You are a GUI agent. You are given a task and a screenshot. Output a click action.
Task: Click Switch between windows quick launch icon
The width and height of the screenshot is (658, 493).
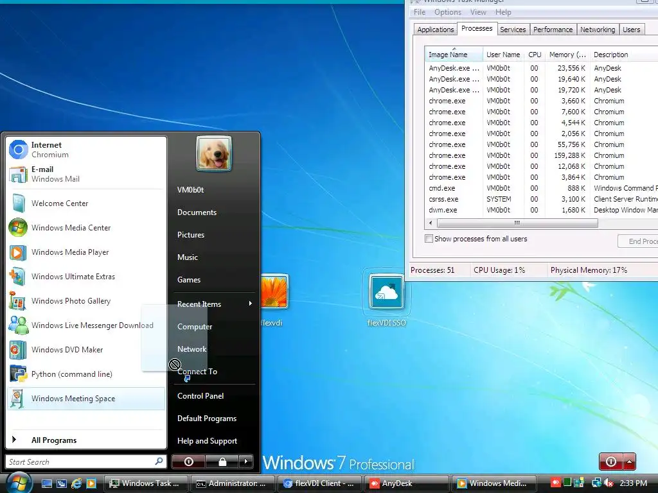62,483
